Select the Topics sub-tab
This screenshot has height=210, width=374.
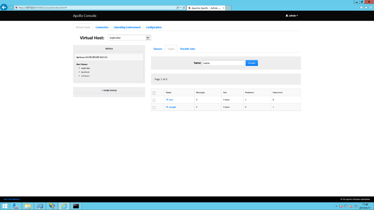click(x=171, y=49)
